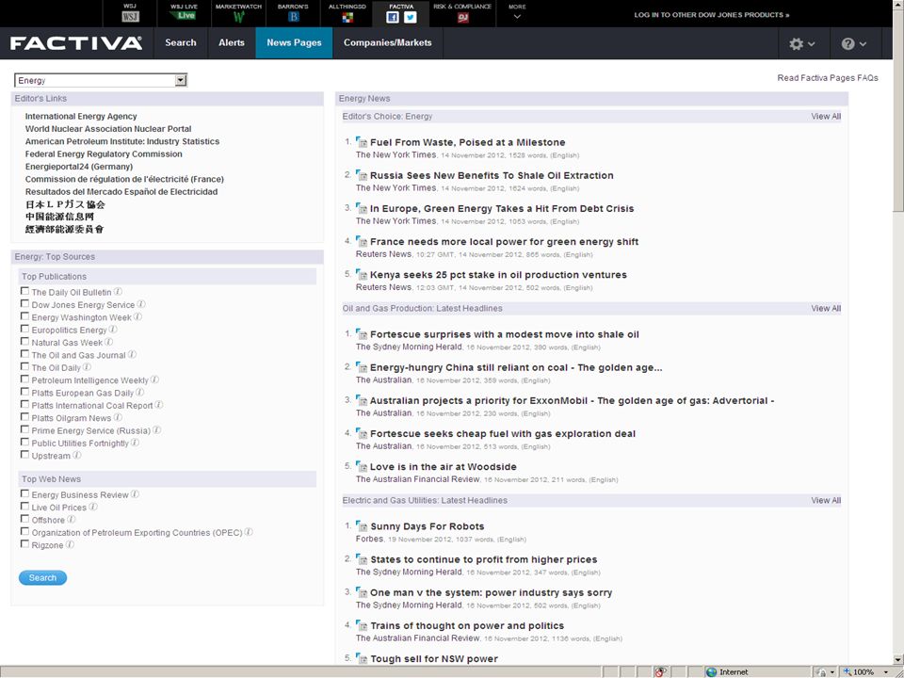
Task: Open the MarketWatch product icon
Action: point(238,17)
